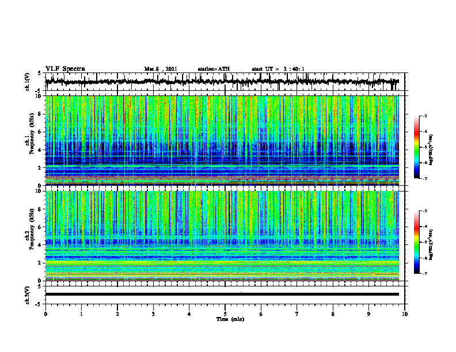Click the "10" kHz tick on ch.2 frequency axis

40,191
